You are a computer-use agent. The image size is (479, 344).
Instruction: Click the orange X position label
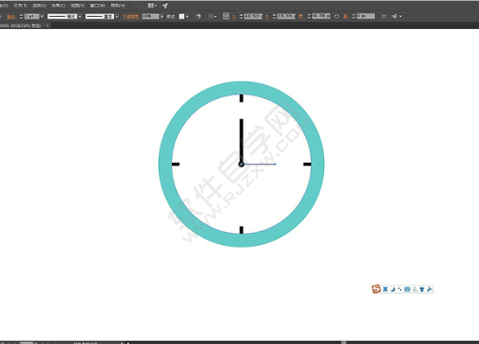(234, 17)
